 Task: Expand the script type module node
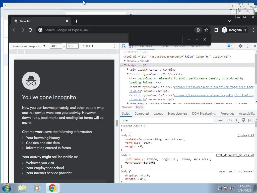(x=128, y=74)
